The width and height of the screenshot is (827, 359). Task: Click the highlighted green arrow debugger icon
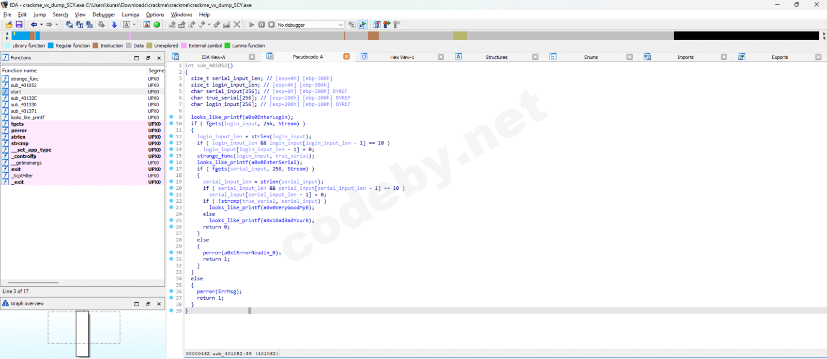coord(362,25)
